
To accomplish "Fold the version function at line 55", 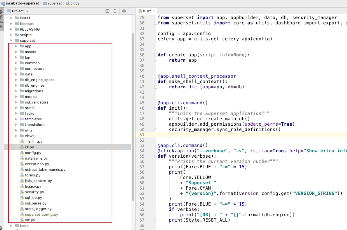I will point(155,156).
